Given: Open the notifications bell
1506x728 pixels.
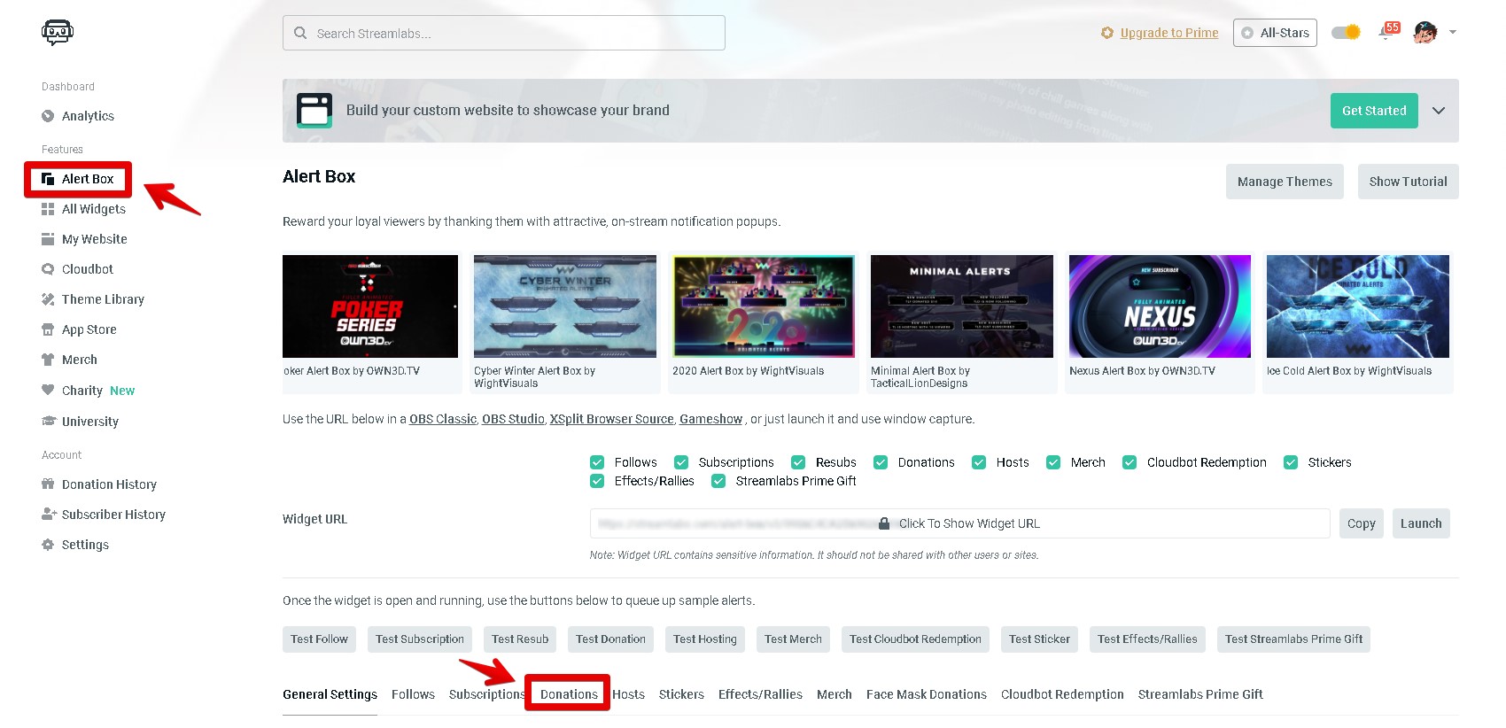Looking at the screenshot, I should (x=1386, y=32).
